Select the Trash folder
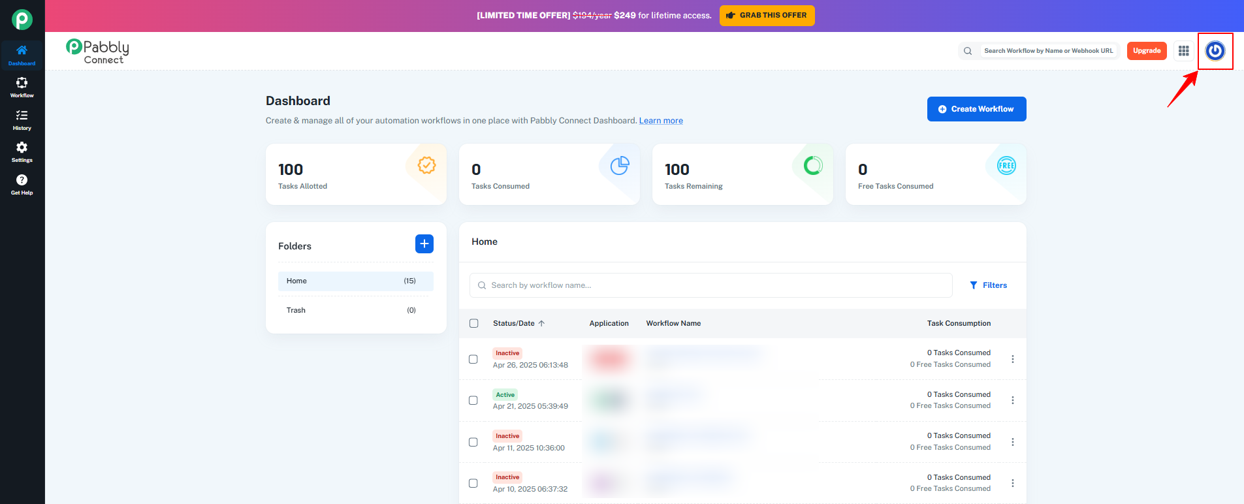Screen dimensions: 1244x504 pos(356,310)
